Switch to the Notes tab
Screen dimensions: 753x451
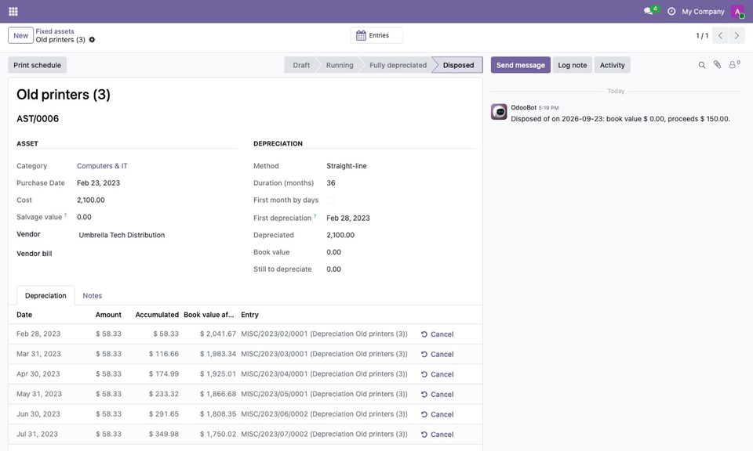click(x=93, y=296)
